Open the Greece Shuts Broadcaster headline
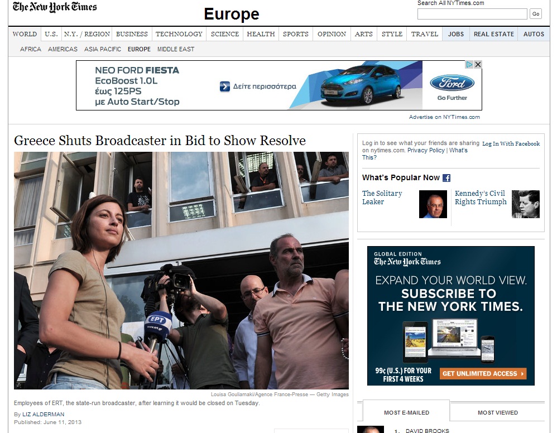 click(160, 141)
